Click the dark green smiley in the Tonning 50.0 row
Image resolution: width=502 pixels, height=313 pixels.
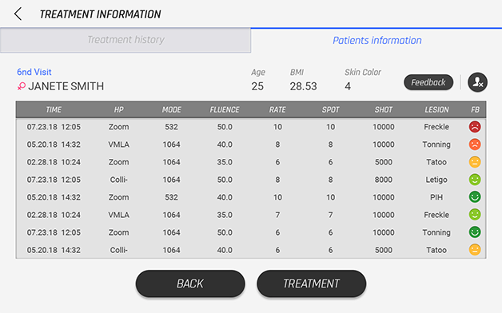click(x=475, y=232)
